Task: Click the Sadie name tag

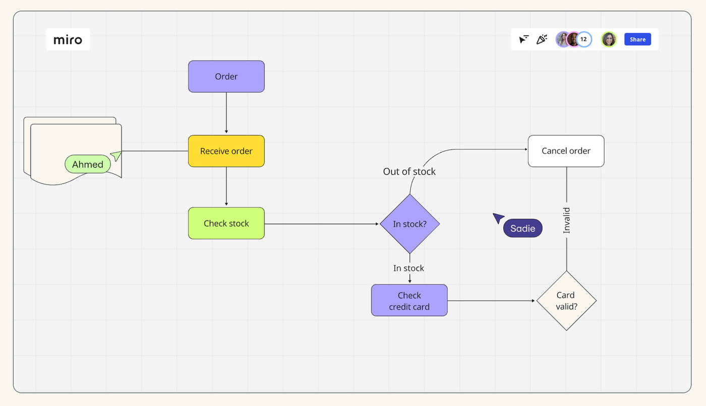Action: tap(522, 228)
